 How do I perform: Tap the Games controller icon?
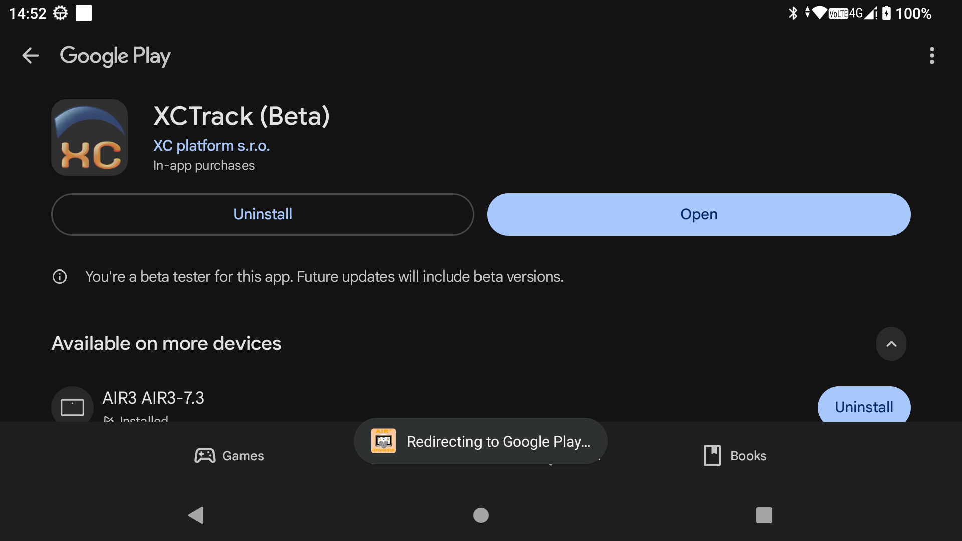point(205,456)
